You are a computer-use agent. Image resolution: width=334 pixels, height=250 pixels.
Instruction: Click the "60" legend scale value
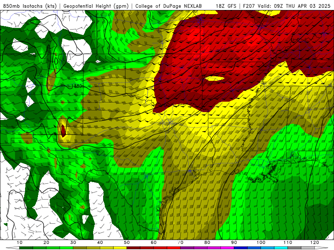tap(154, 242)
